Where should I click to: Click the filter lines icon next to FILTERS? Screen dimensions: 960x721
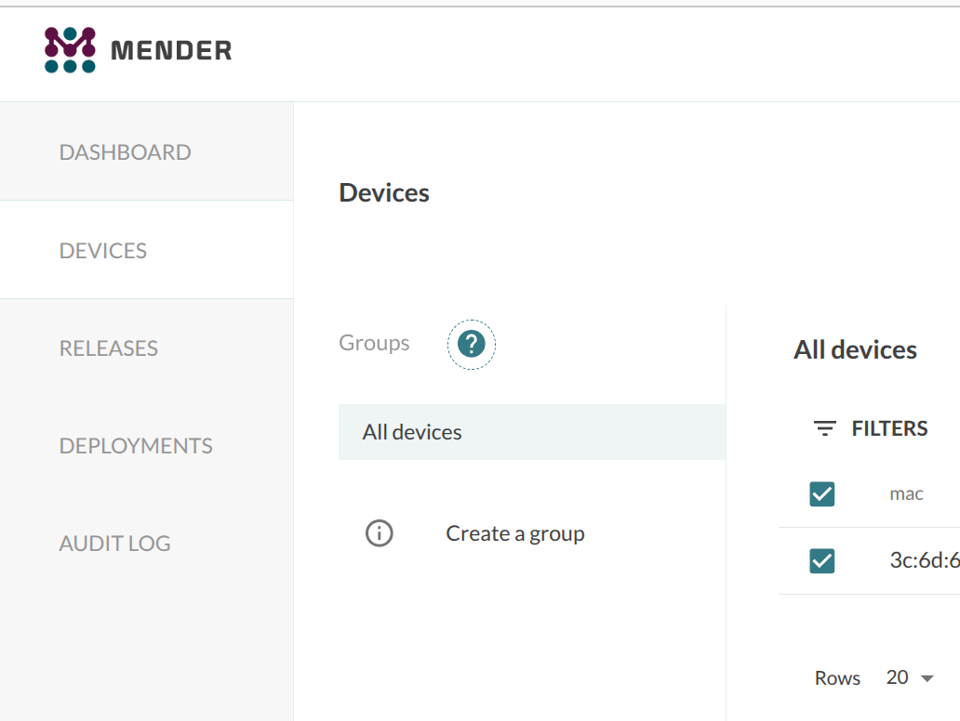point(825,428)
